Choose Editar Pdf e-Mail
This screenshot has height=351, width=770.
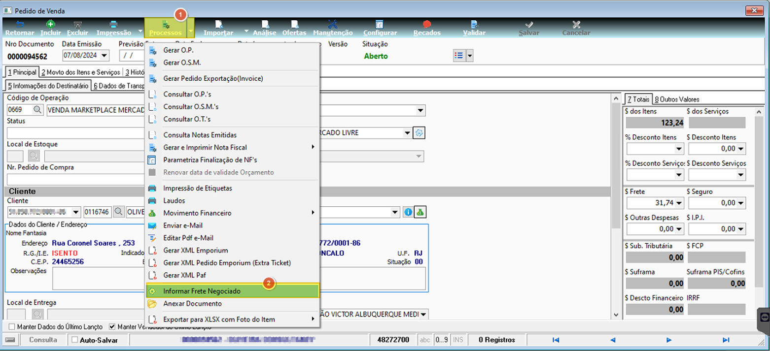pos(233,238)
